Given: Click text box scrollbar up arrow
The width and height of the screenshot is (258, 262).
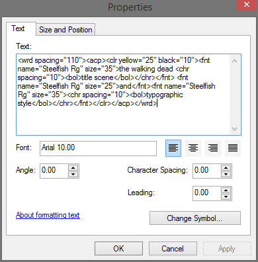Looking at the screenshot, I should (x=235, y=61).
